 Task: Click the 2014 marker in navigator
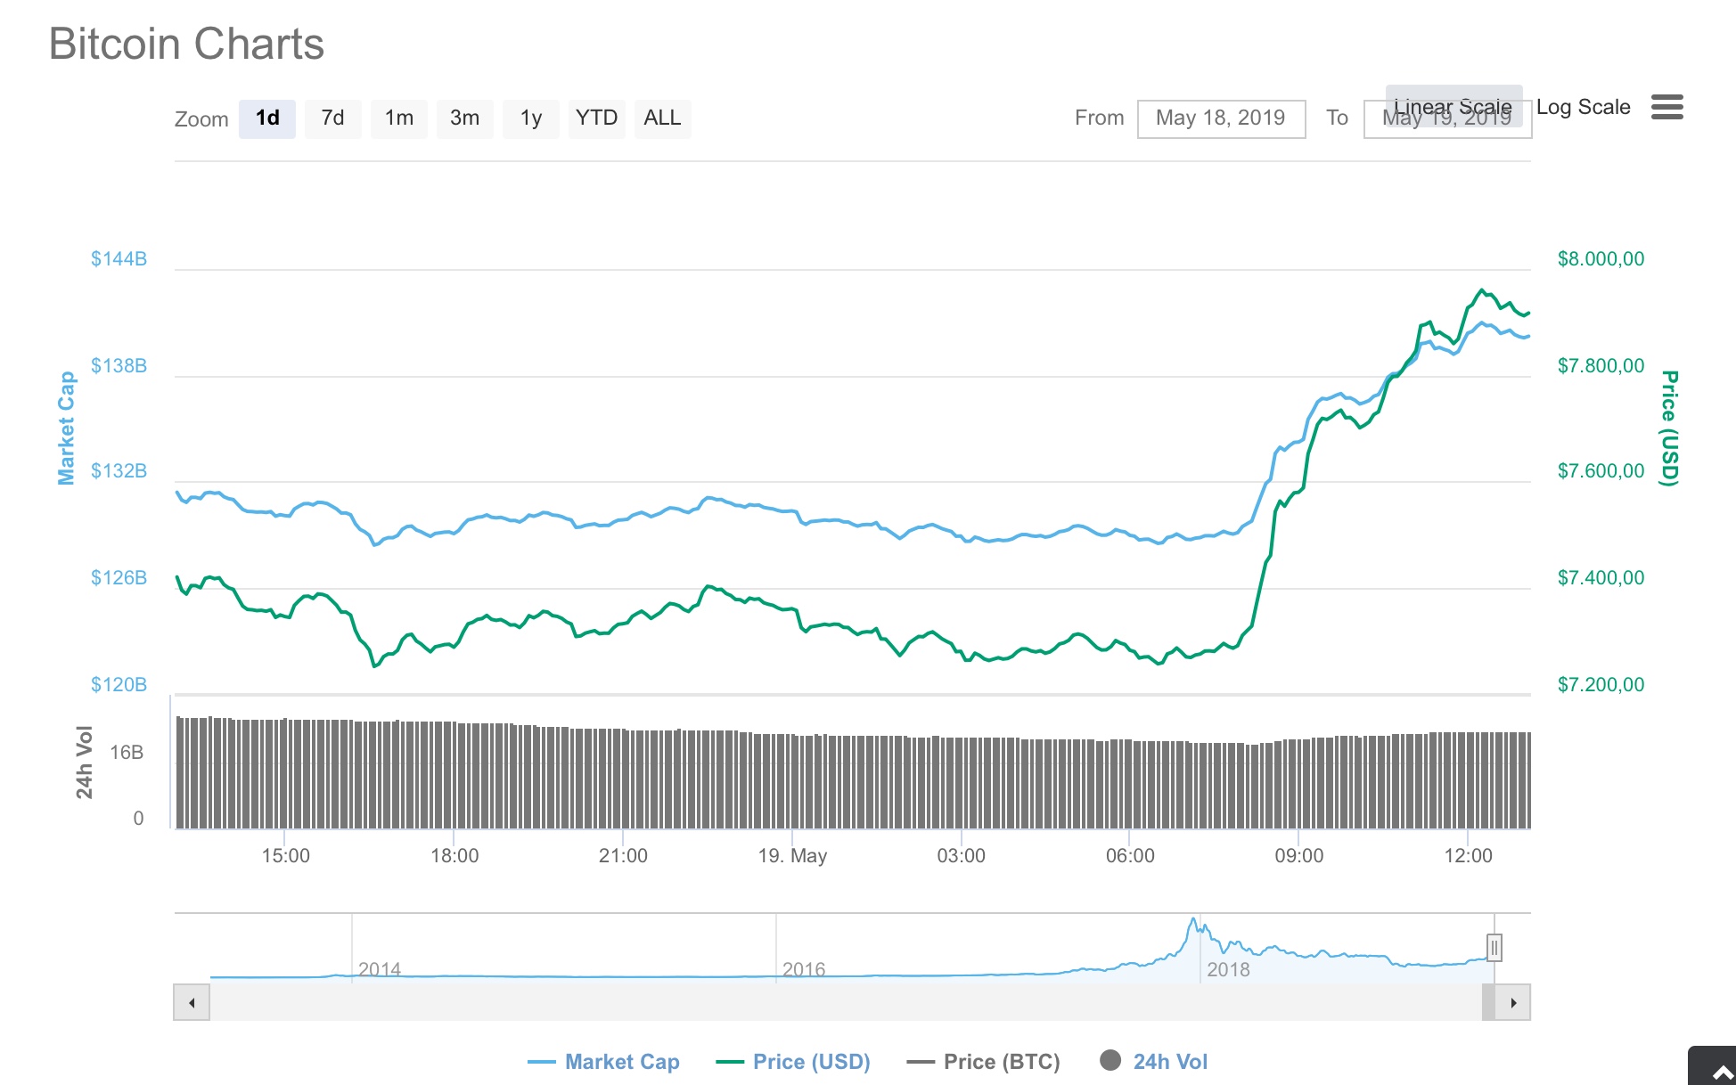point(380,969)
